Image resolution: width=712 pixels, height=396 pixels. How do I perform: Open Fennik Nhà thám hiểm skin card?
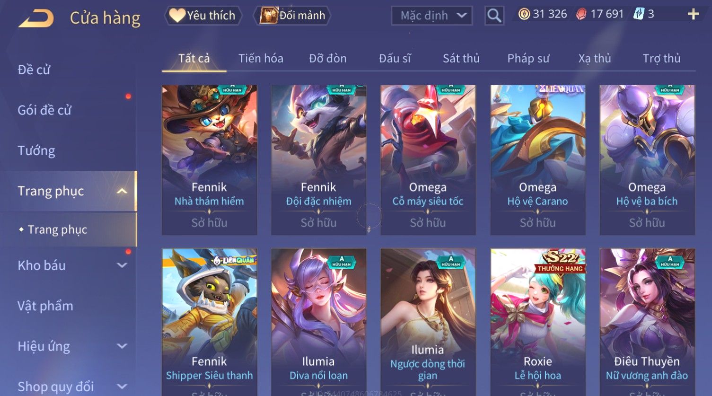point(210,160)
